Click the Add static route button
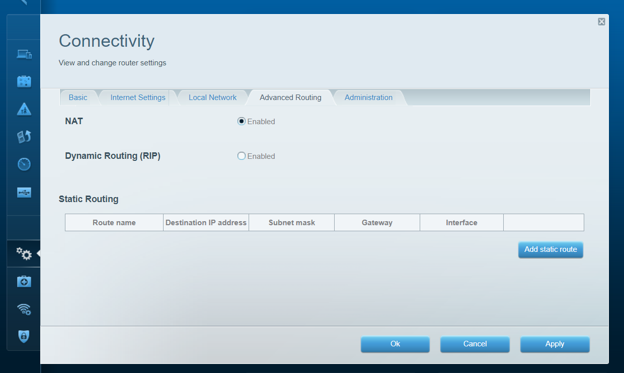The image size is (624, 373). (551, 250)
